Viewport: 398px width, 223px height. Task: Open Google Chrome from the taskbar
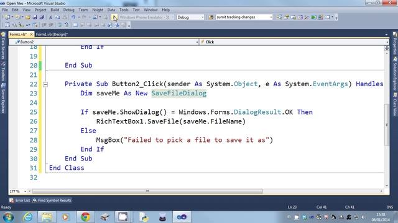click(85, 217)
